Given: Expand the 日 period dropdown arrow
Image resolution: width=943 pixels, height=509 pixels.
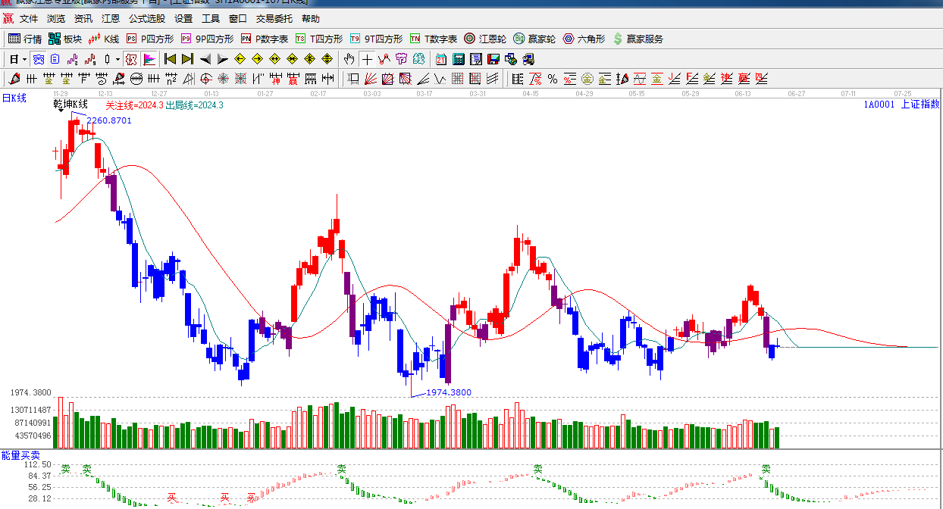Looking at the screenshot, I should pos(24,59).
